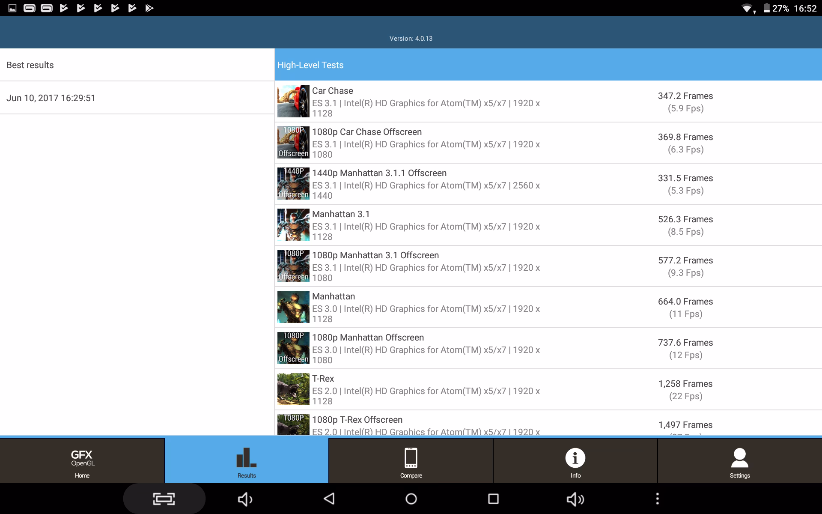This screenshot has width=822, height=514.
Task: Tap the "(6.3 Fps)" value
Action: pyautogui.click(x=686, y=149)
